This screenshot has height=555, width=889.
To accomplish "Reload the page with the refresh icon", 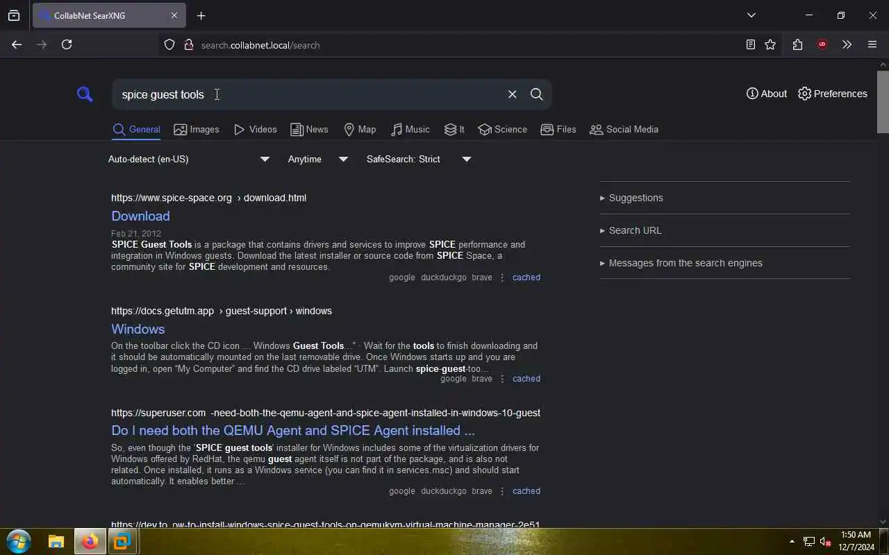I will [x=67, y=44].
